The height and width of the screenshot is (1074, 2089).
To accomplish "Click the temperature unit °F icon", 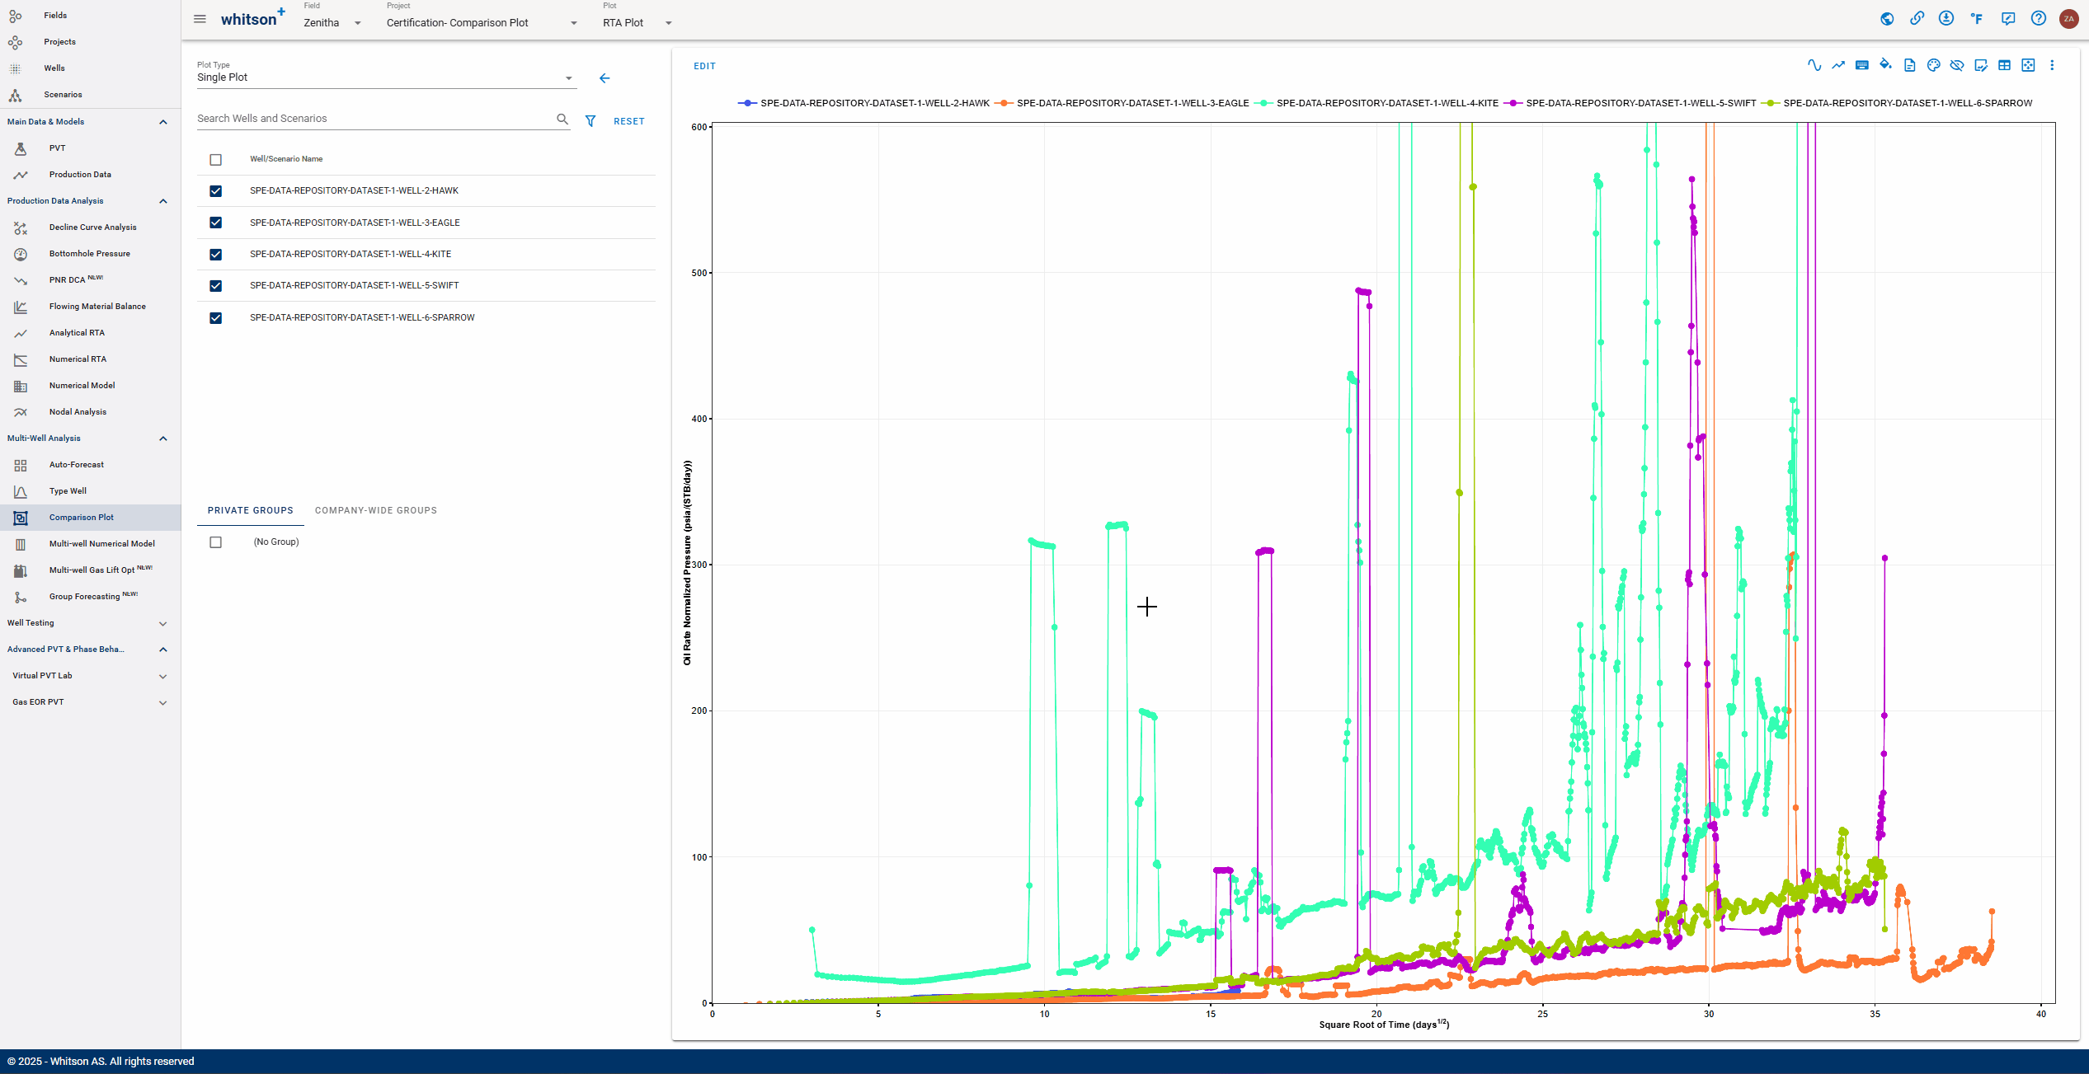I will pyautogui.click(x=1977, y=18).
